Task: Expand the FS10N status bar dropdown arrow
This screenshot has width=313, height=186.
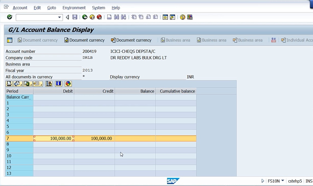Action: 283,181
